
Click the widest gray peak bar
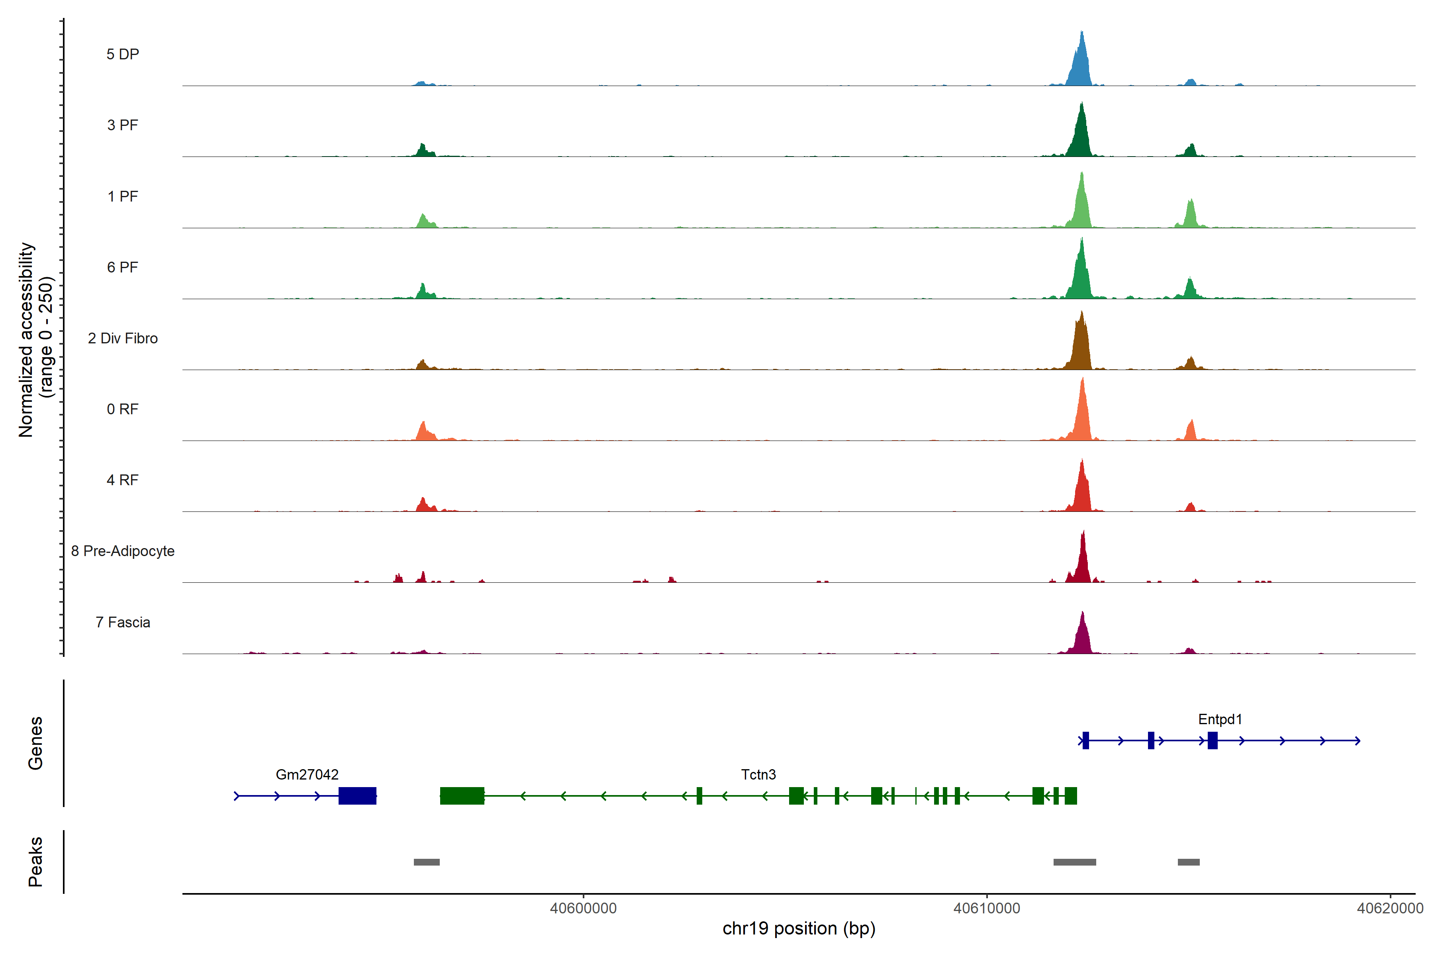coord(1074,862)
